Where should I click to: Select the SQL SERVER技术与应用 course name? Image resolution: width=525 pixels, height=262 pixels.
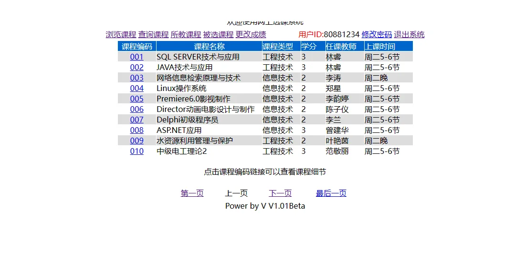[198, 57]
